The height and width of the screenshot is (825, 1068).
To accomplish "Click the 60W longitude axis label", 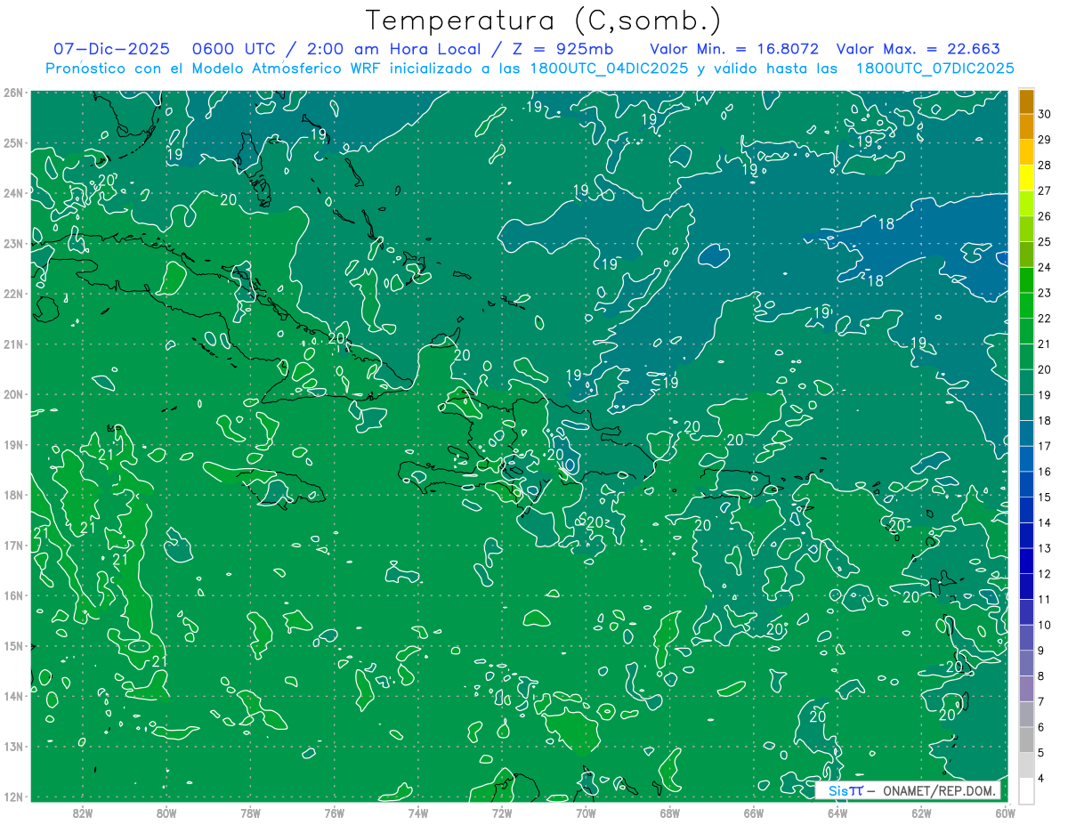I will [x=1005, y=813].
